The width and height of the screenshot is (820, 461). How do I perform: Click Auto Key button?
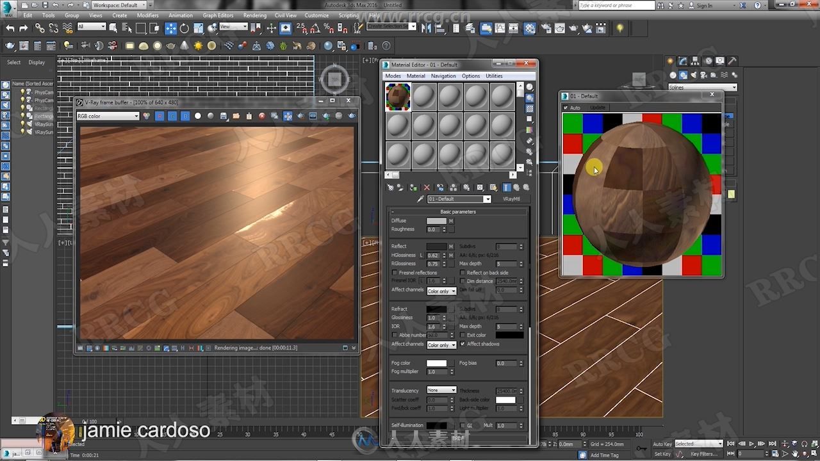[662, 444]
